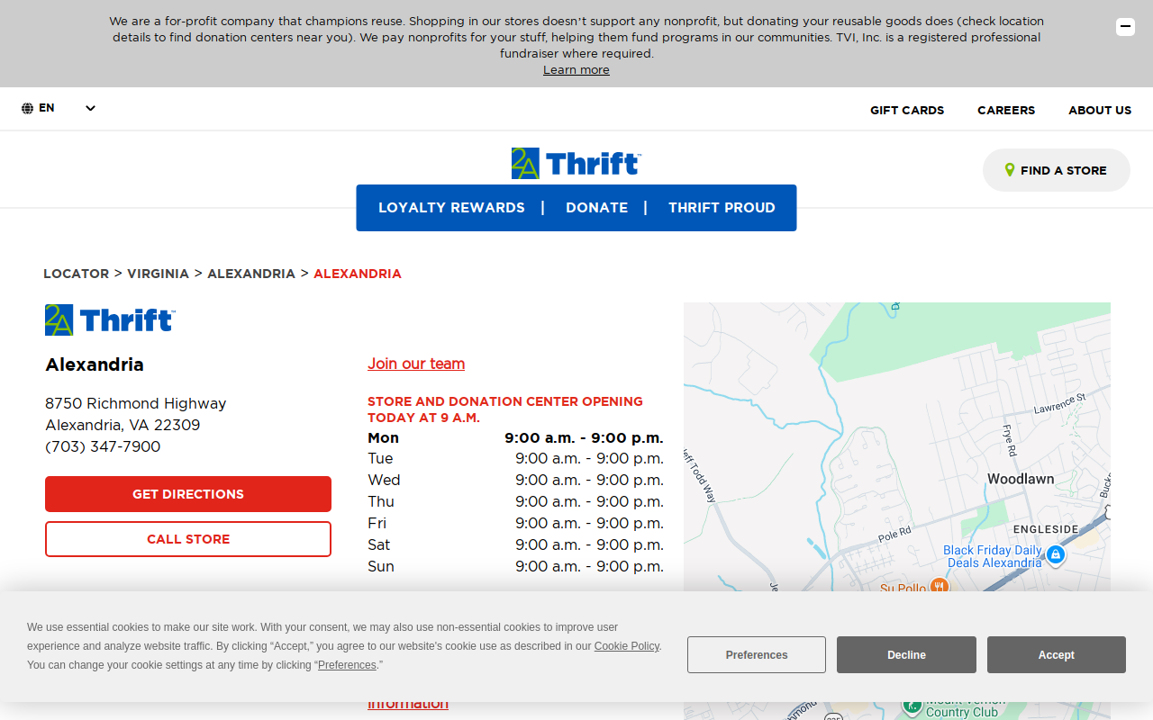Open the Donate tab

596,208
